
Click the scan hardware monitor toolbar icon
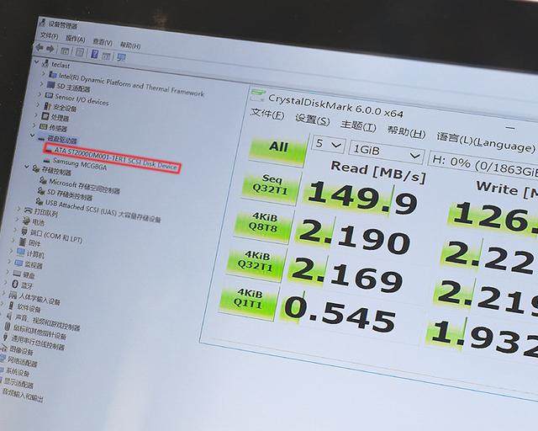click(121, 57)
